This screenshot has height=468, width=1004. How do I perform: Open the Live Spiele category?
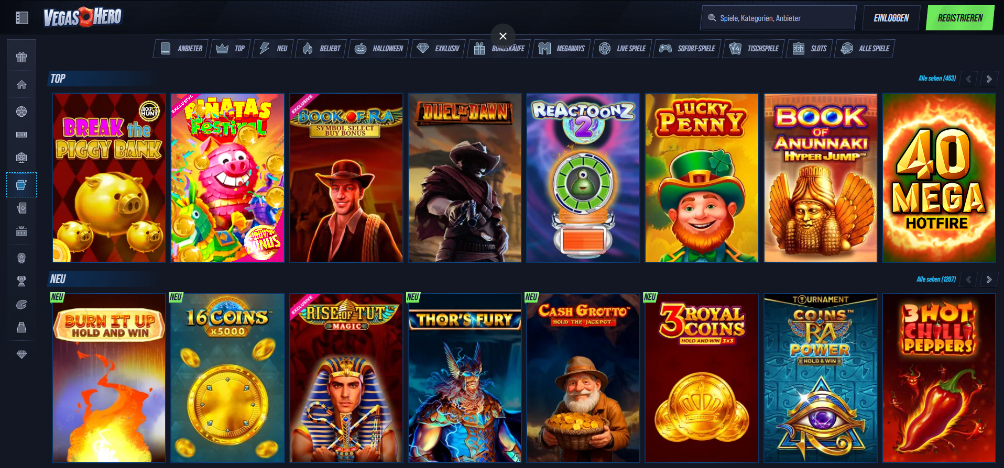(x=622, y=49)
